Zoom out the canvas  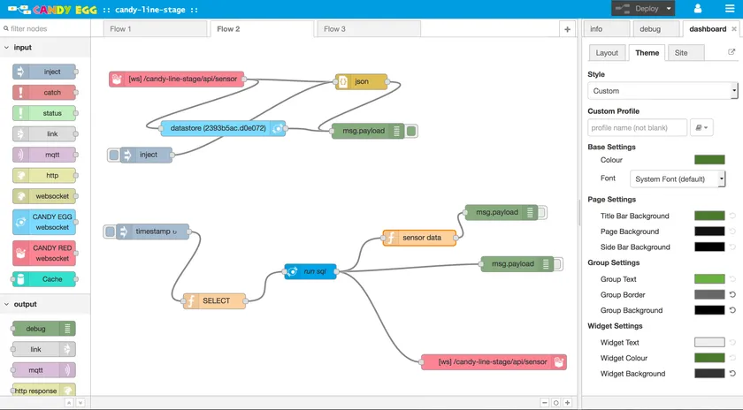coord(545,402)
